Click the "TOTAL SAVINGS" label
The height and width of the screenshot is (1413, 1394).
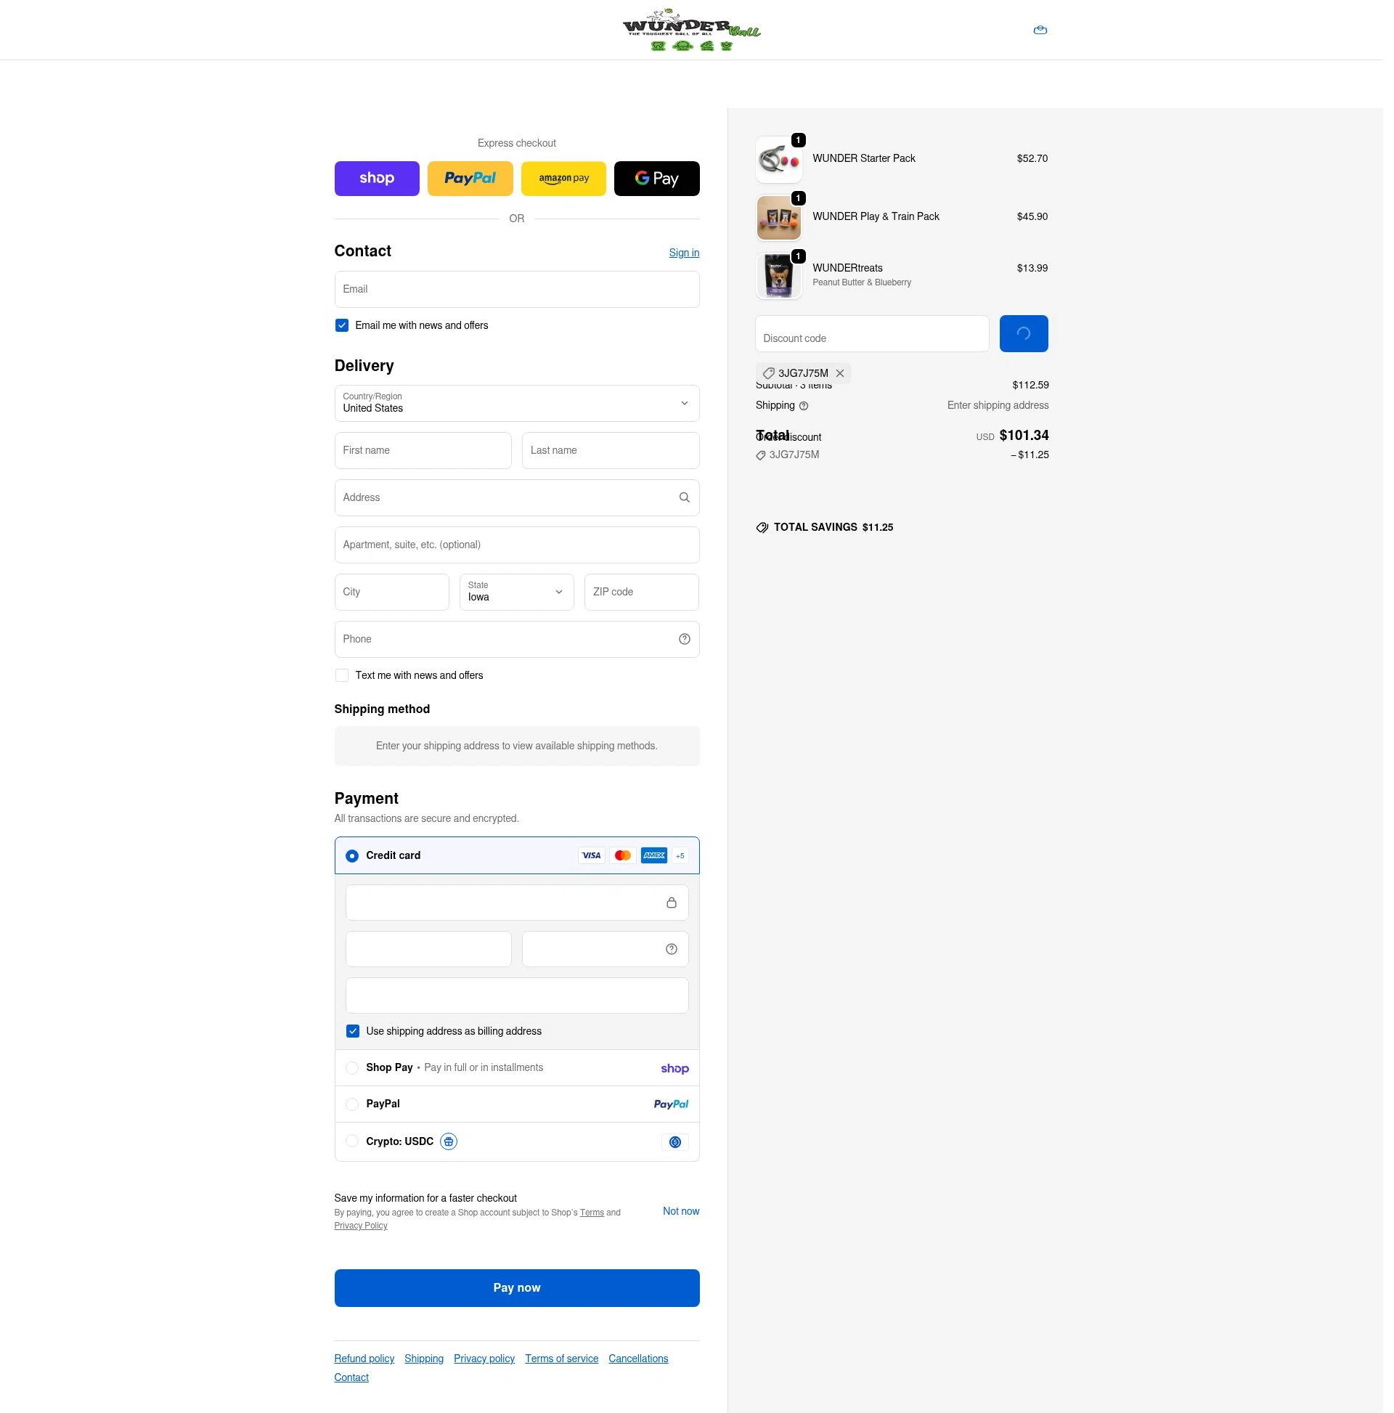815,527
